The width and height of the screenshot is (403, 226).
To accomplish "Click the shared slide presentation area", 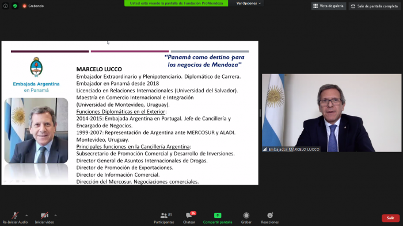I will click(x=130, y=112).
